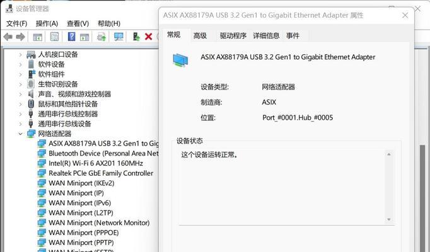430x252 pixels.
Task: Click icon beside WAN Miniport (IPv6)
Action: [x=42, y=203]
